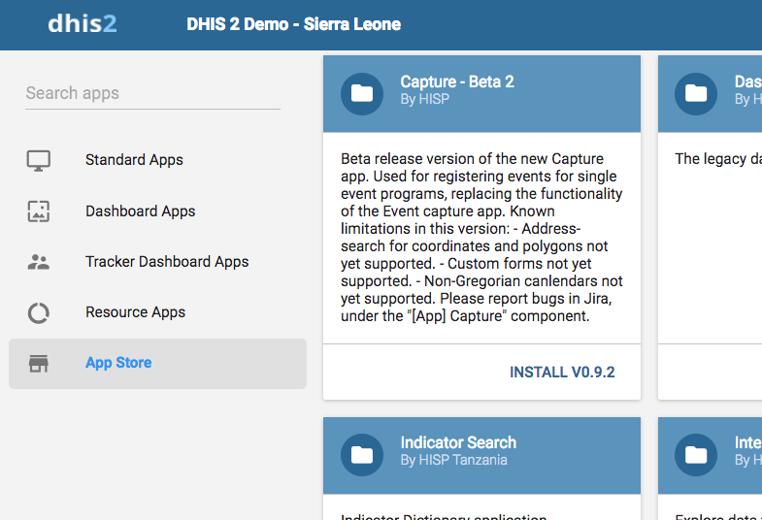The image size is (762, 520).
Task: Click the Dashboard Apps icon
Action: point(39,211)
